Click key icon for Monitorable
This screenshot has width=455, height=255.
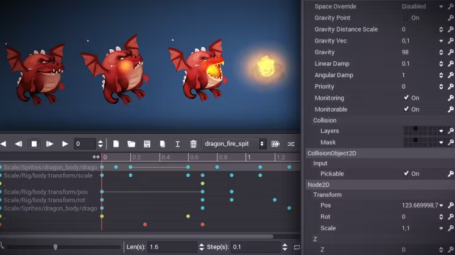[x=451, y=109]
